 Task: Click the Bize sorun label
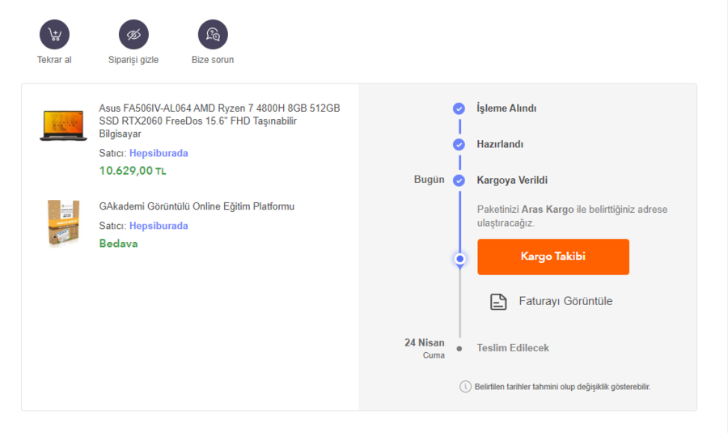[x=213, y=60]
